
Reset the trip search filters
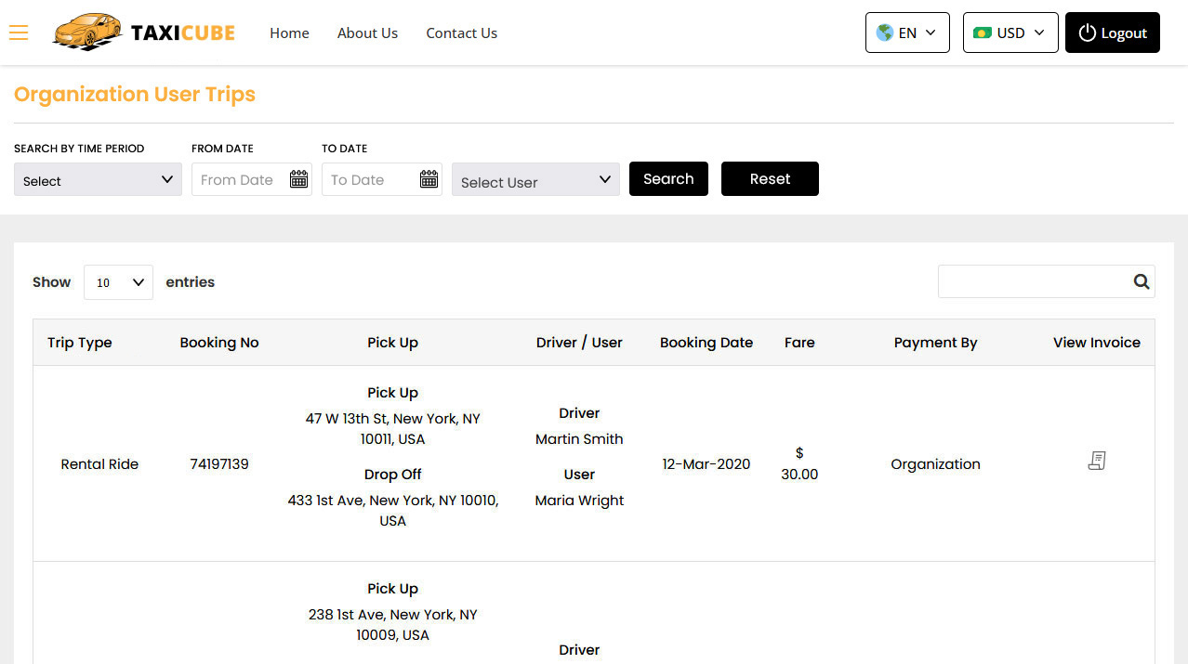point(770,178)
